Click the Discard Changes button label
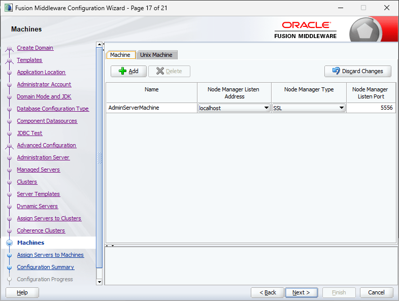Screen dimensions: 399x301 [362, 71]
